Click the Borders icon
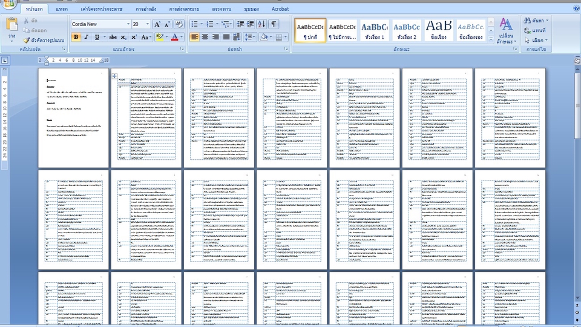Viewport: 581px width, 327px height. click(279, 37)
